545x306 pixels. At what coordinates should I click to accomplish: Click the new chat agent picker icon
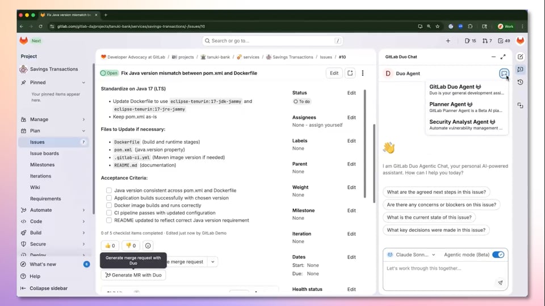504,73
